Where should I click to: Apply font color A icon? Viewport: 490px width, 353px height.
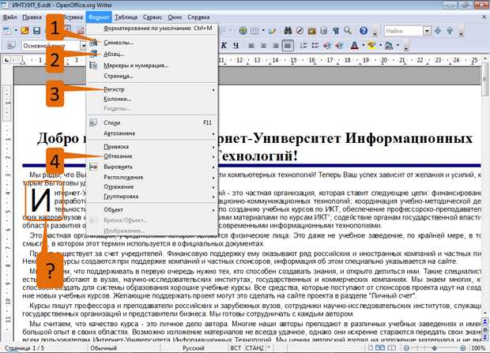pyautogui.click(x=354, y=46)
